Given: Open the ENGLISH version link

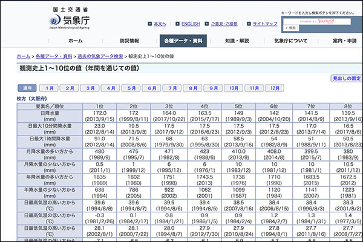Looking at the screenshot, I should pyautogui.click(x=191, y=24).
